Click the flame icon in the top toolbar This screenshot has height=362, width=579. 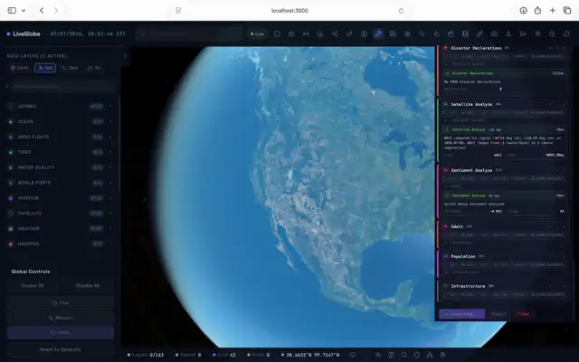[x=436, y=34]
